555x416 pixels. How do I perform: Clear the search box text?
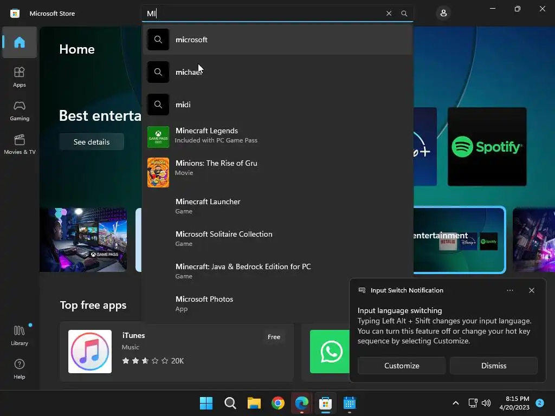389,14
